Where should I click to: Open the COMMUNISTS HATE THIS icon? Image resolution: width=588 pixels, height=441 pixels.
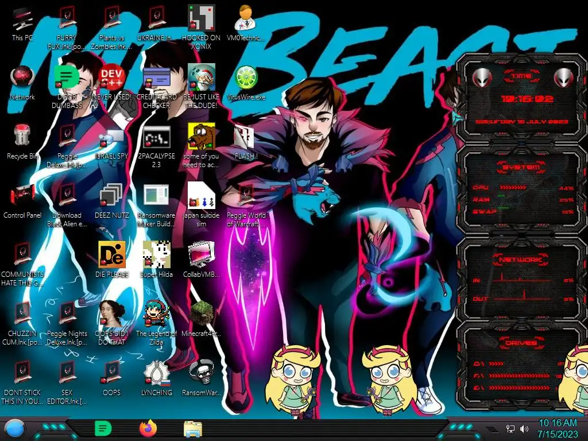(x=22, y=254)
